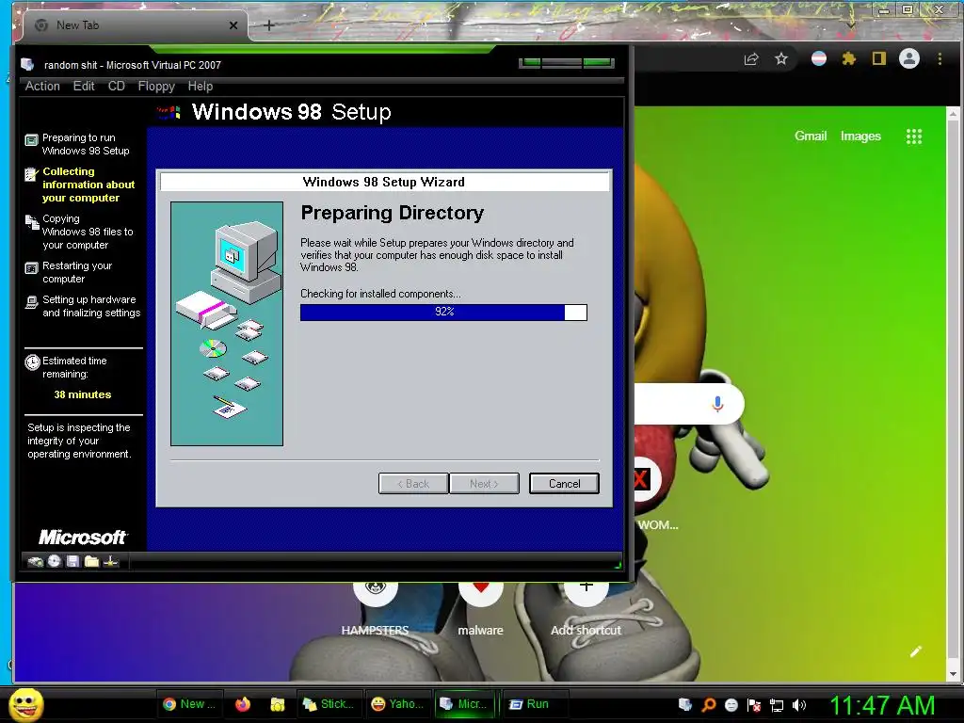Screen dimensions: 964x723
Task: Open the malware shortcut
Action: click(481, 607)
